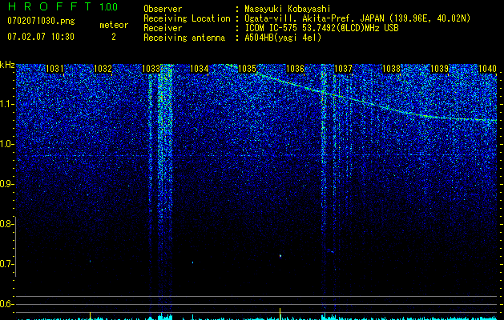
Task: Click the A504HB(yagi 4el) antenna text
Action: pos(283,38)
